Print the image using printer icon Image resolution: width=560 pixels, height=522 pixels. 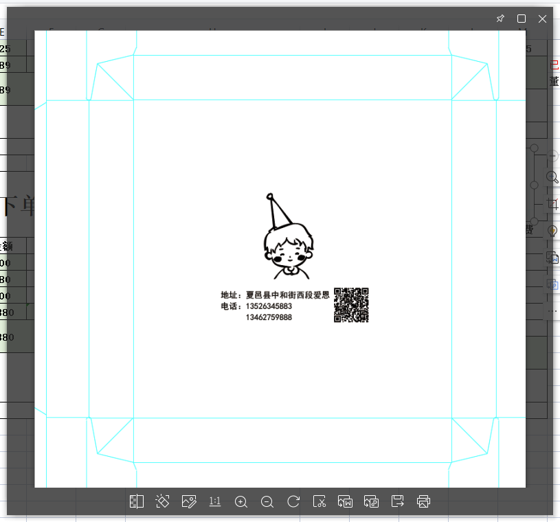423,501
